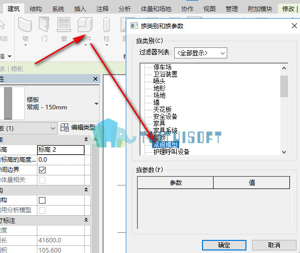Select 安全设备 in the category list

click(x=165, y=116)
